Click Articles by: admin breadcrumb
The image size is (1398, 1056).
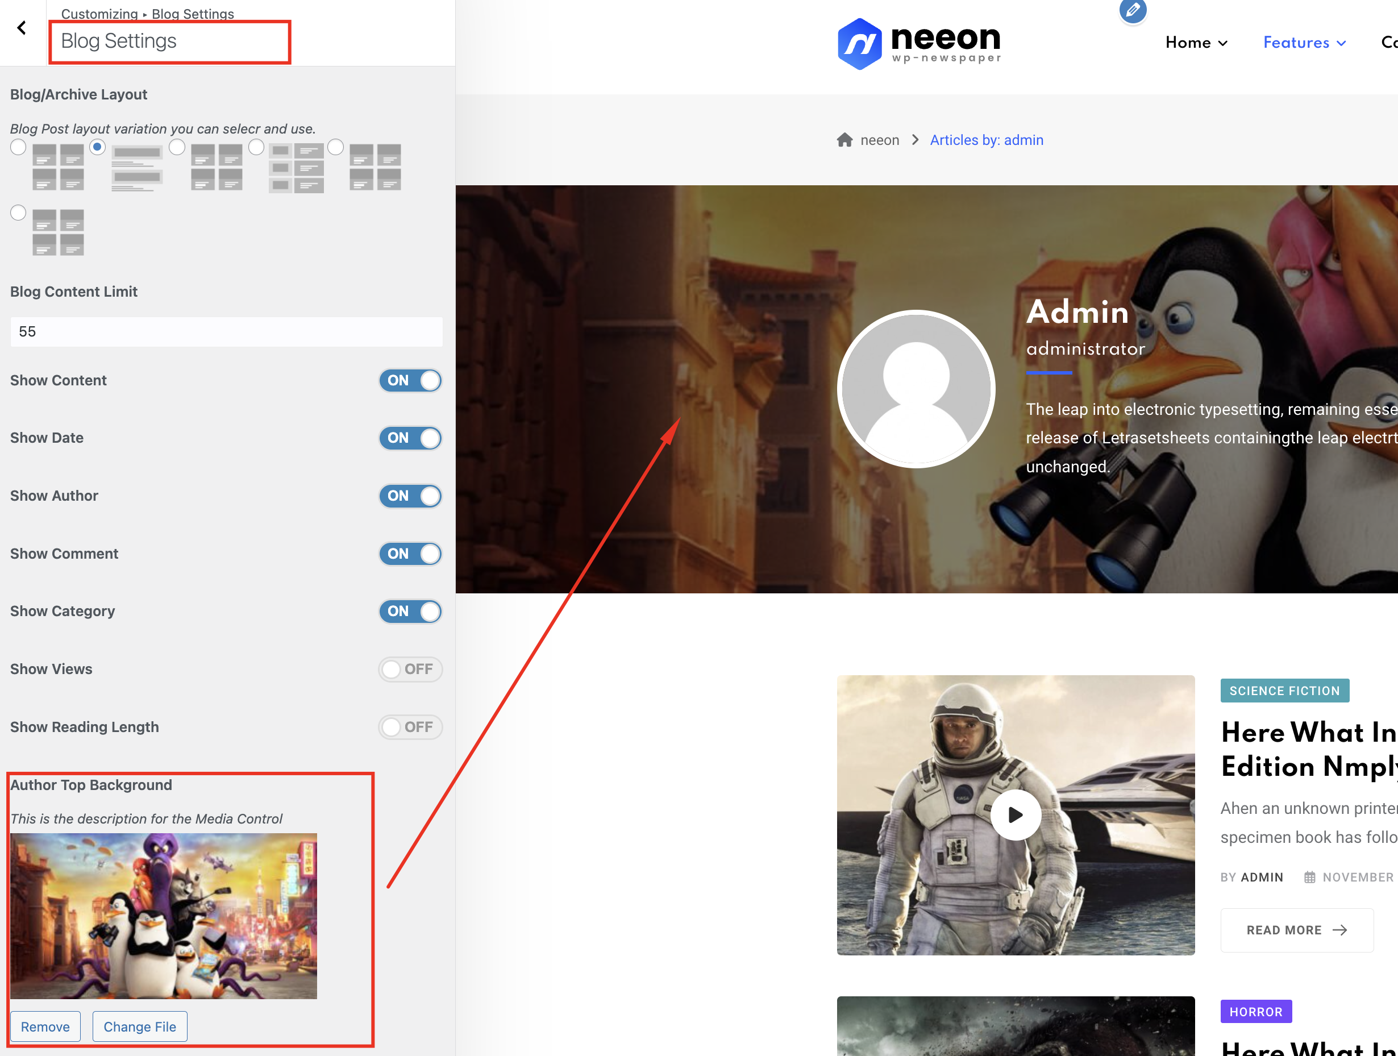(987, 140)
